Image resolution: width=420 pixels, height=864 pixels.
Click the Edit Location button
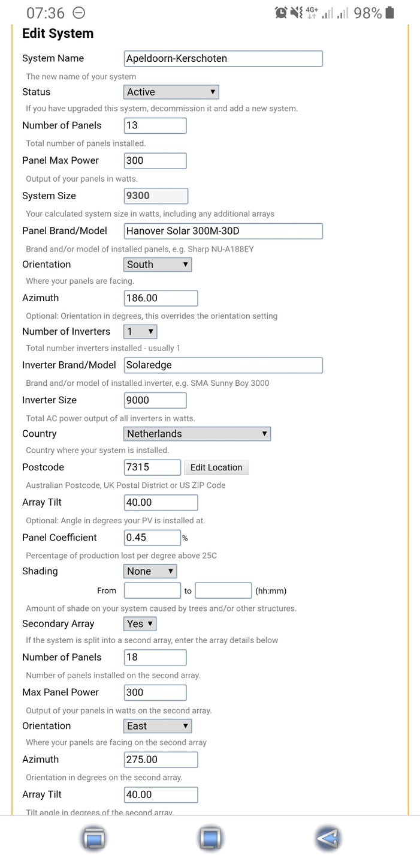pos(216,467)
